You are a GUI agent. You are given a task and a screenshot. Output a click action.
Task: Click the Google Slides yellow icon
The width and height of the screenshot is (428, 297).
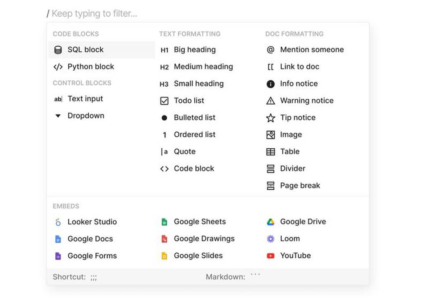pyautogui.click(x=165, y=256)
